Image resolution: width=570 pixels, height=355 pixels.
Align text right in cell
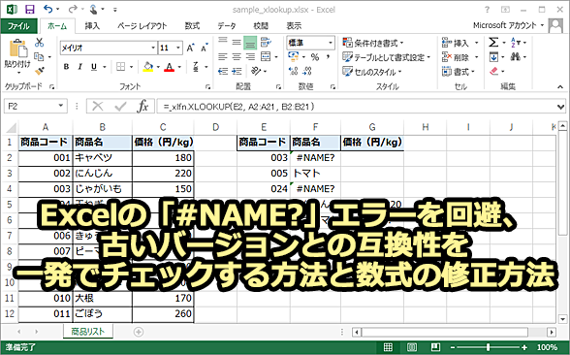click(250, 57)
